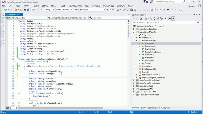Toggle Preview Selected Items in Solution Explorer

pyautogui.click(x=173, y=19)
